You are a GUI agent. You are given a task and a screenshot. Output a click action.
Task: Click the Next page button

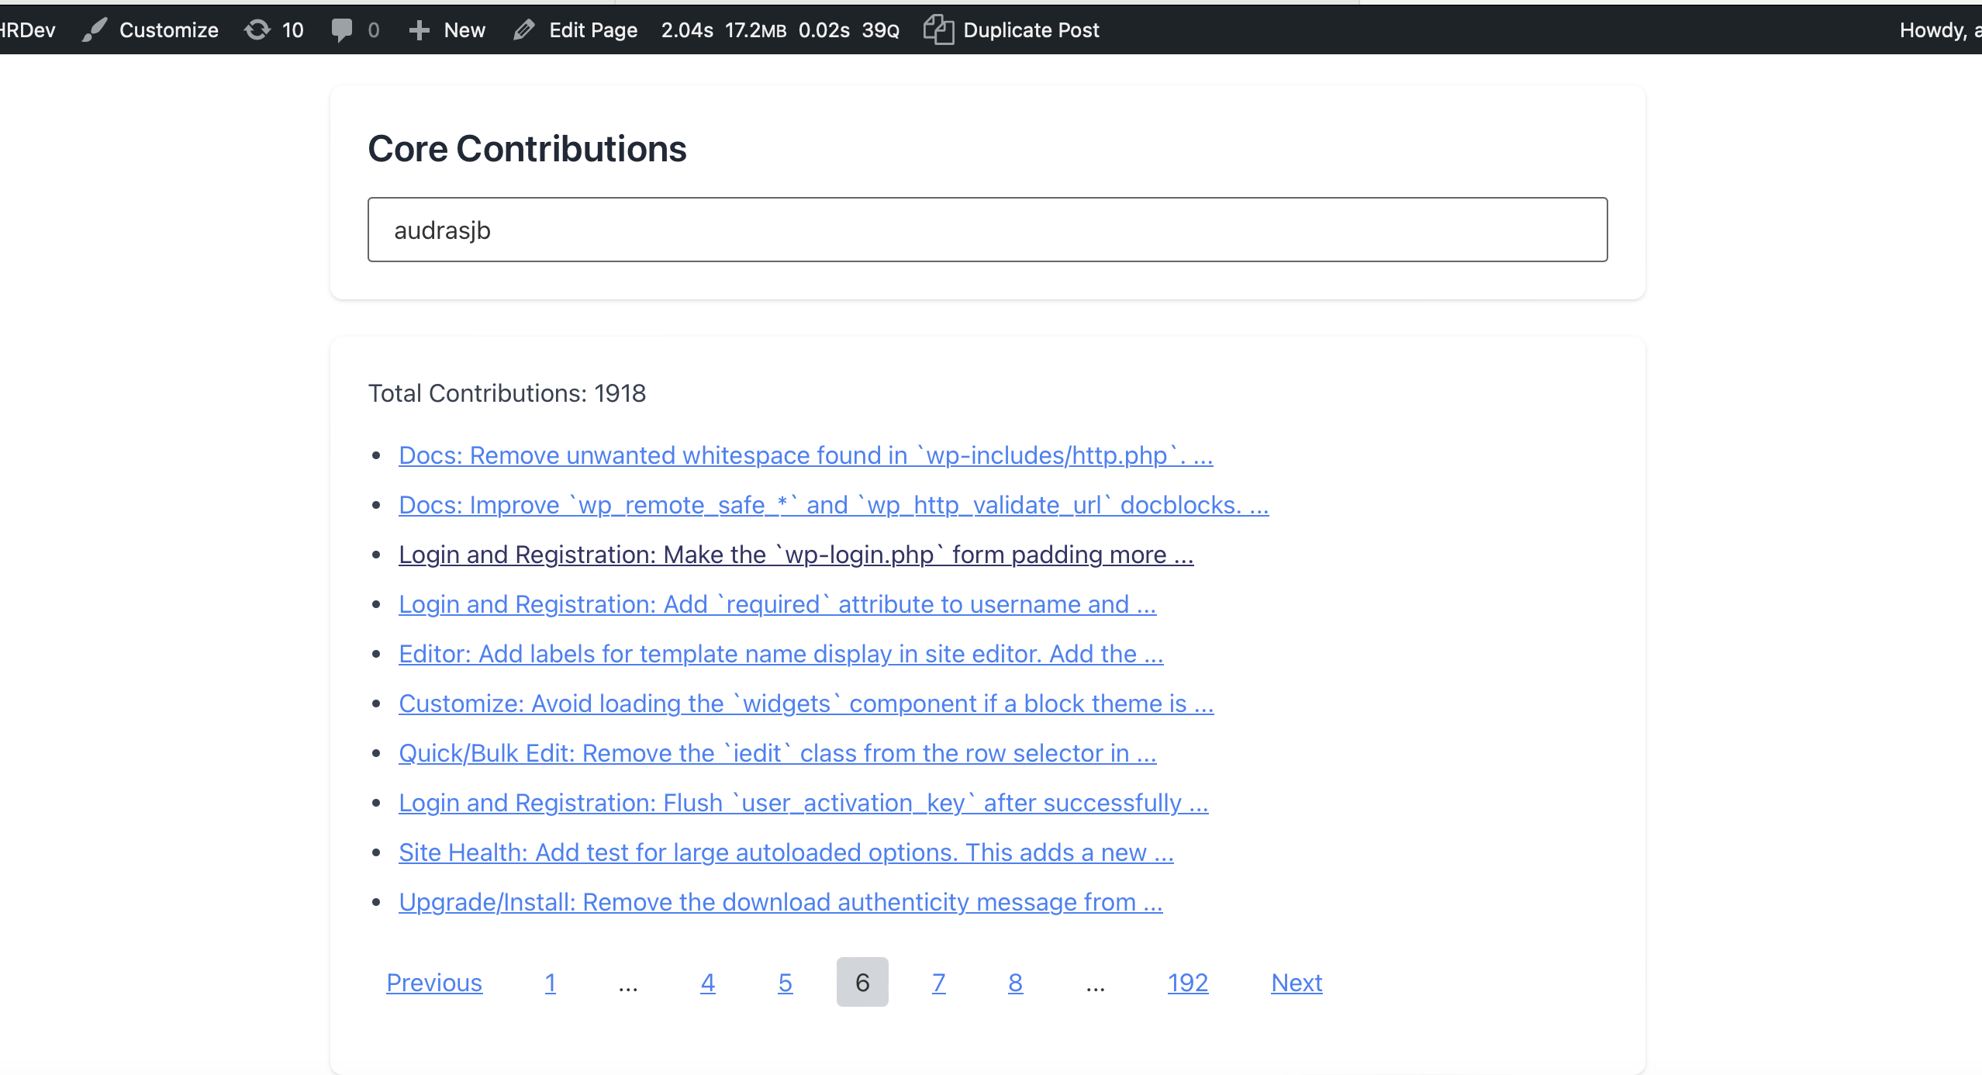coord(1297,981)
